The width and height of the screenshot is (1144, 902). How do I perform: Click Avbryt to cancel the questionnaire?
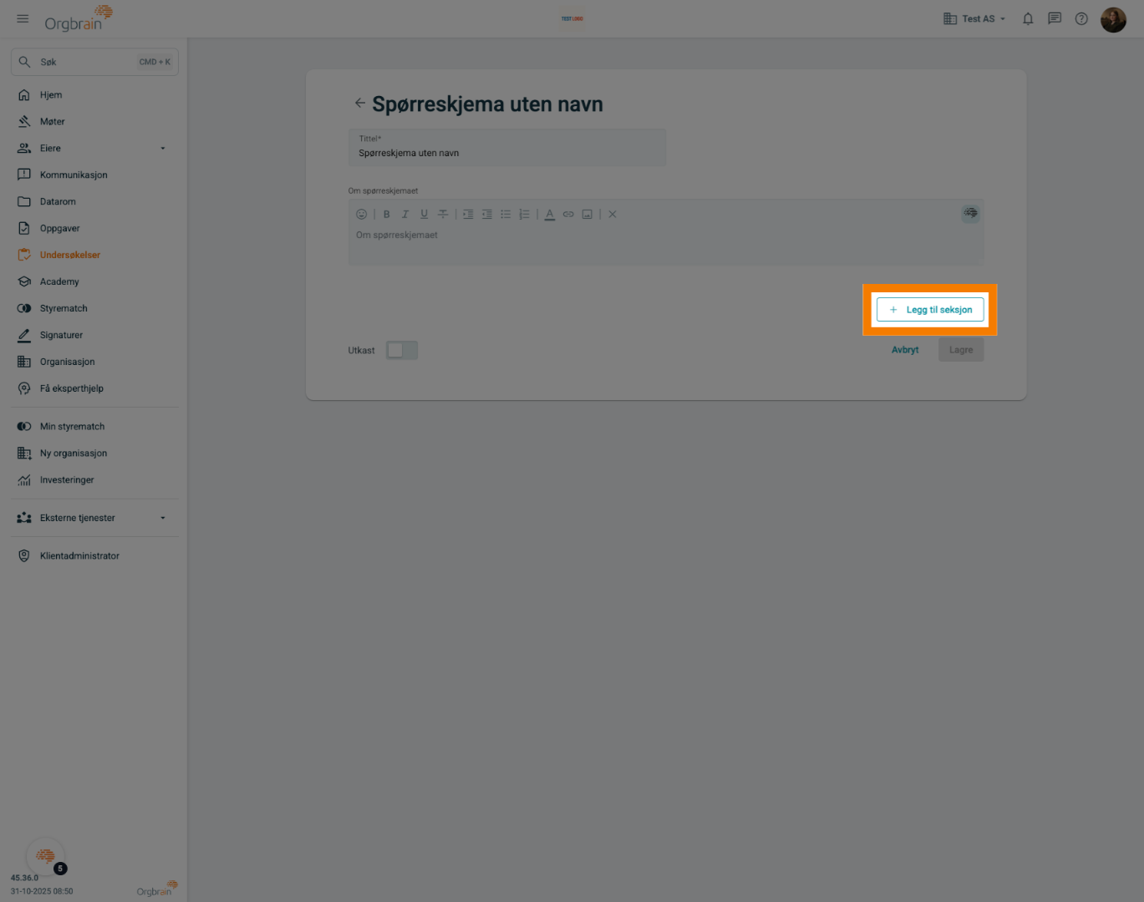(905, 350)
